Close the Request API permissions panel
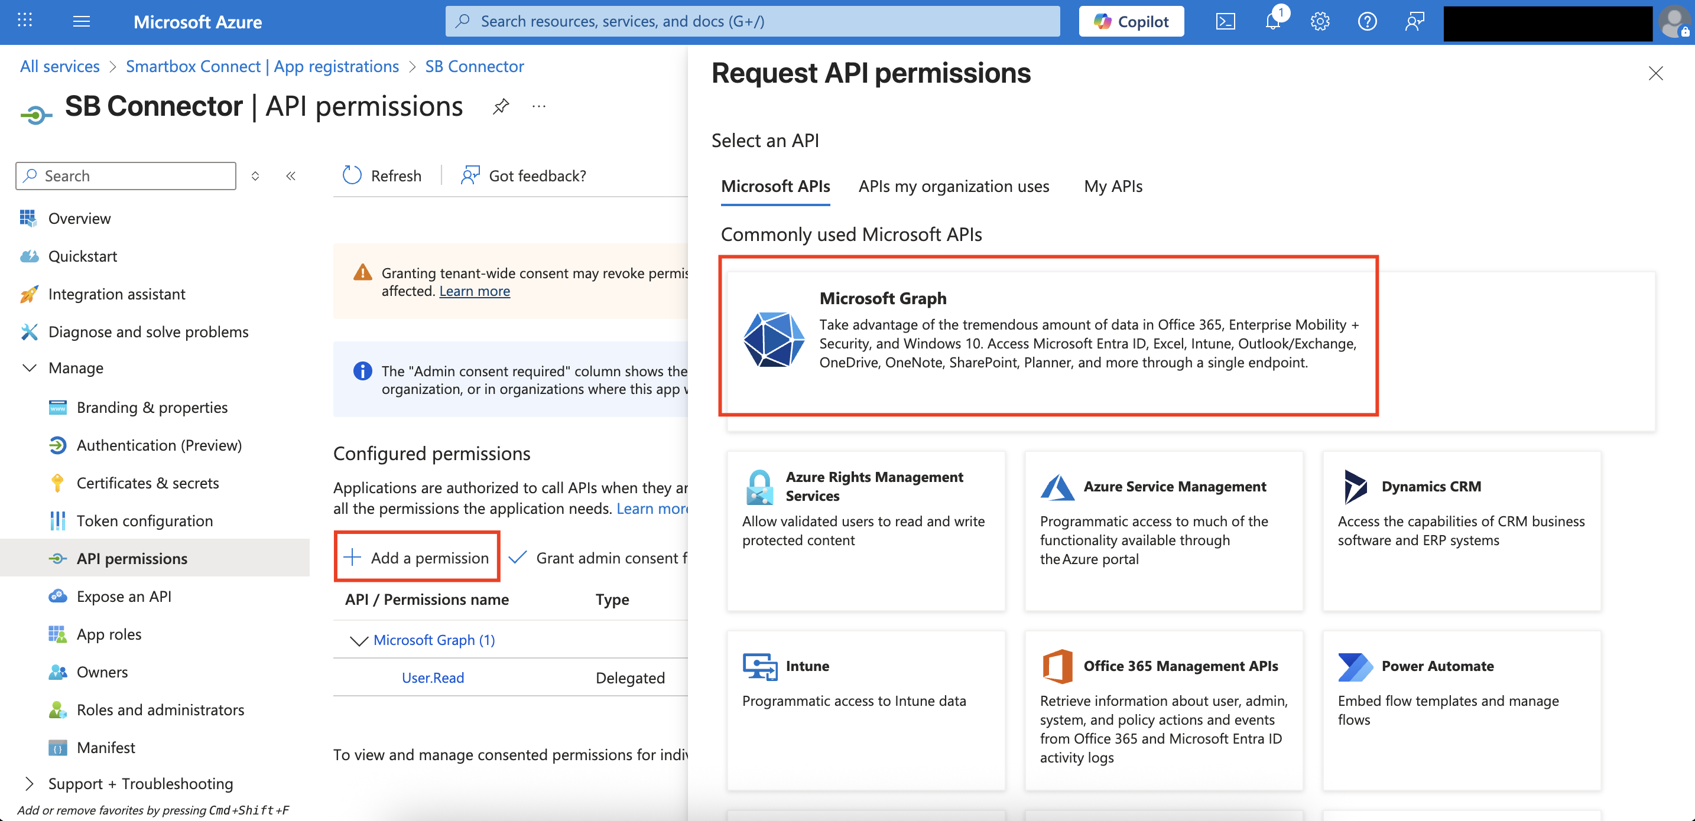This screenshot has height=821, width=1695. pyautogui.click(x=1655, y=73)
